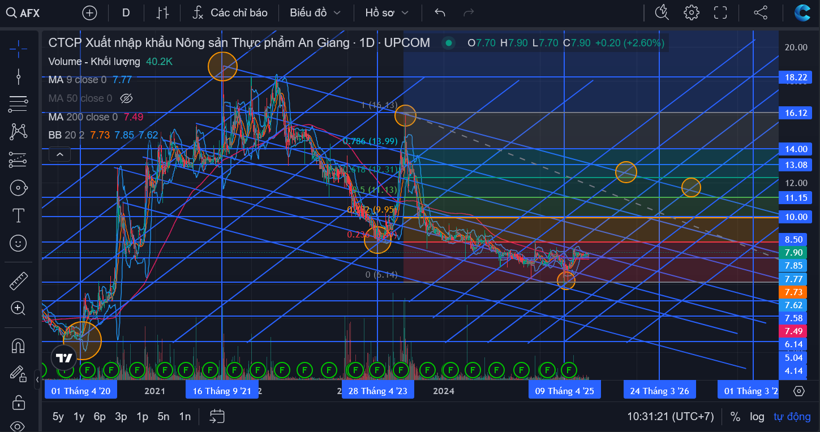820x432 pixels.
Task: Open the quick search lightning icon
Action: point(662,12)
